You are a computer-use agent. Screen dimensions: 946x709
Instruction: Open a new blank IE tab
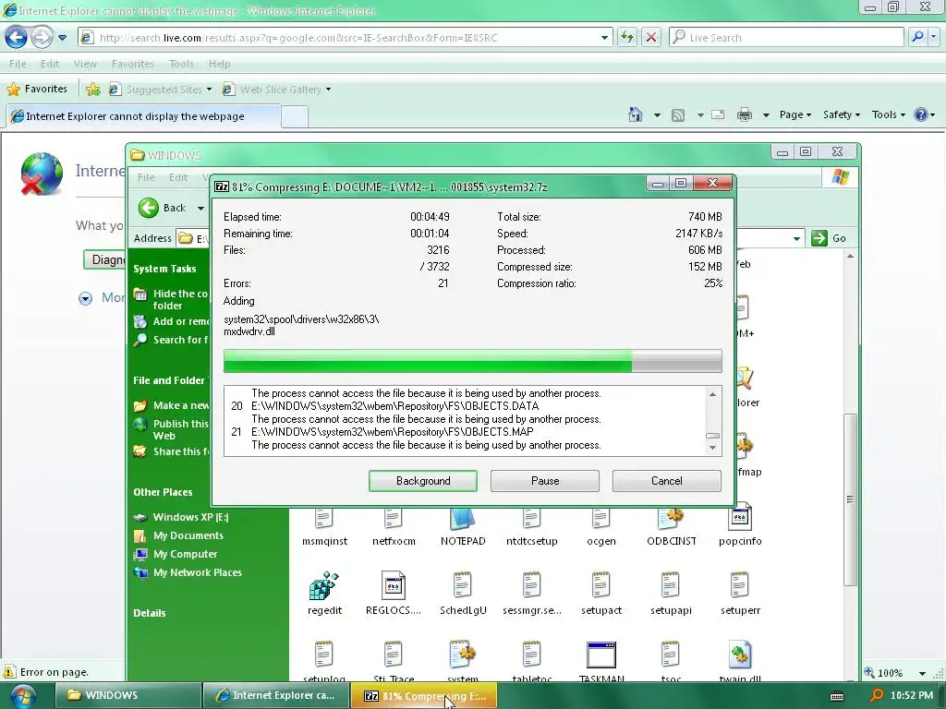tap(295, 116)
